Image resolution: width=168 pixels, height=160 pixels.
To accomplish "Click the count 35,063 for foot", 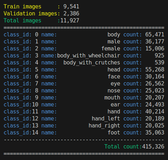I will point(155,133).
